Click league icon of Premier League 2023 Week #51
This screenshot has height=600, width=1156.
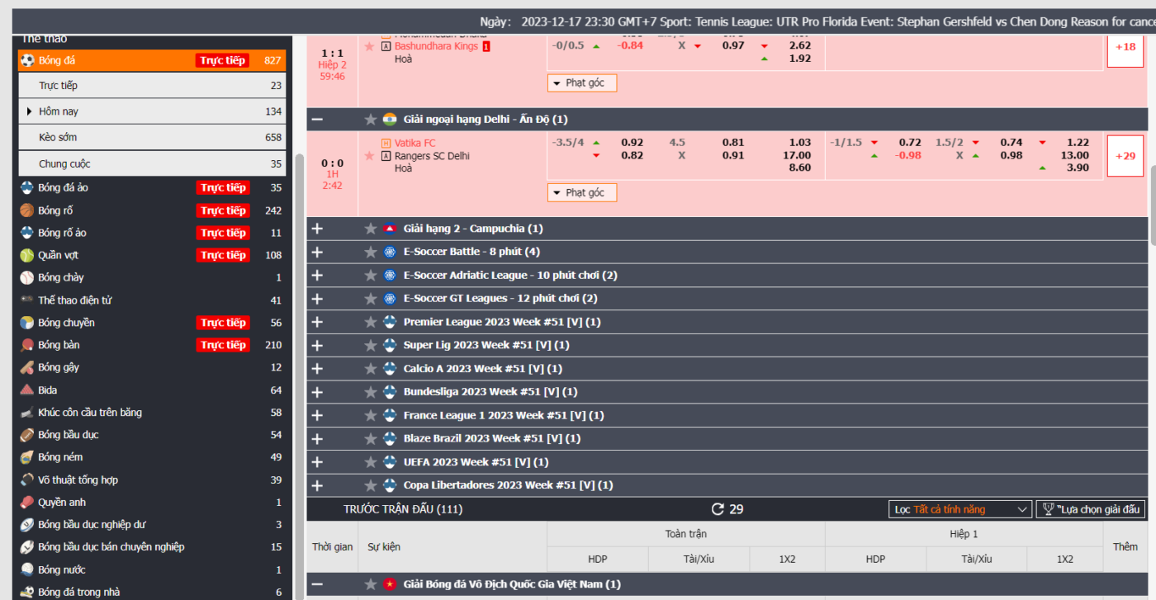coord(390,322)
